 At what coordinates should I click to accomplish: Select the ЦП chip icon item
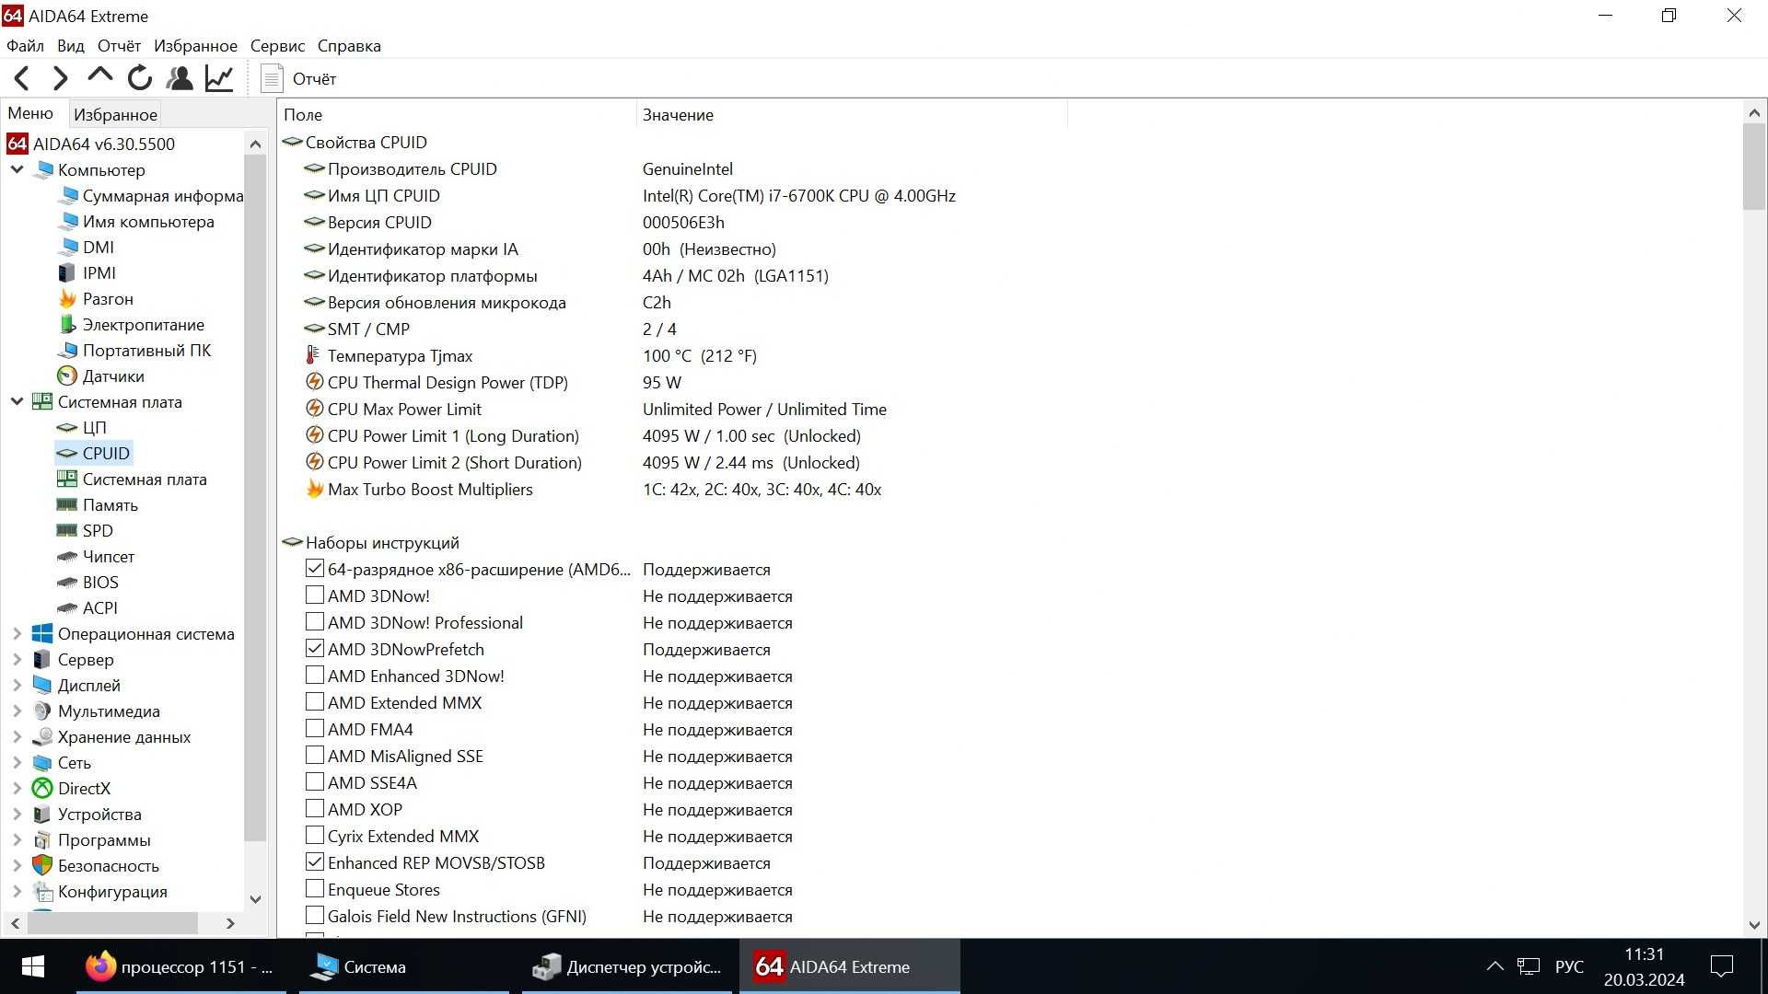pyautogui.click(x=67, y=427)
